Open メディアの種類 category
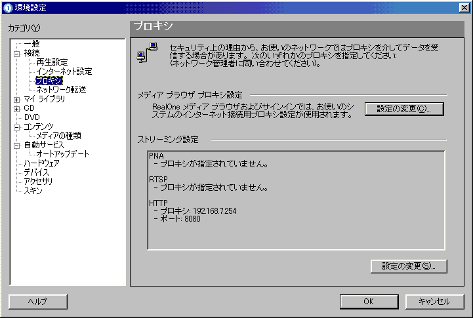The height and width of the screenshot is (318, 473). click(58, 136)
